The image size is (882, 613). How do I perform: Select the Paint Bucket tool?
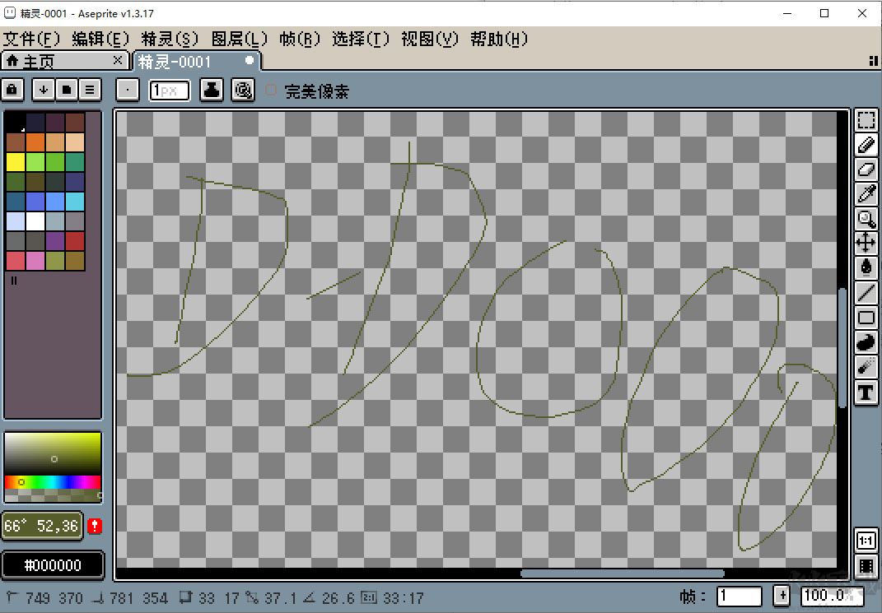[866, 268]
